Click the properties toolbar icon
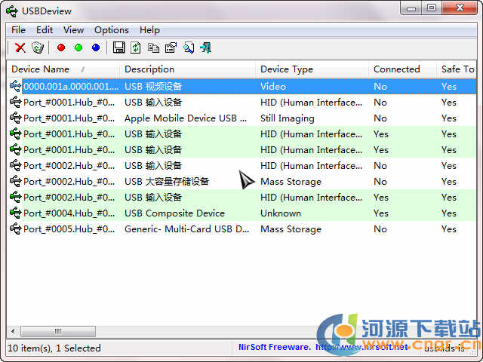The width and height of the screenshot is (483, 362). (x=171, y=48)
